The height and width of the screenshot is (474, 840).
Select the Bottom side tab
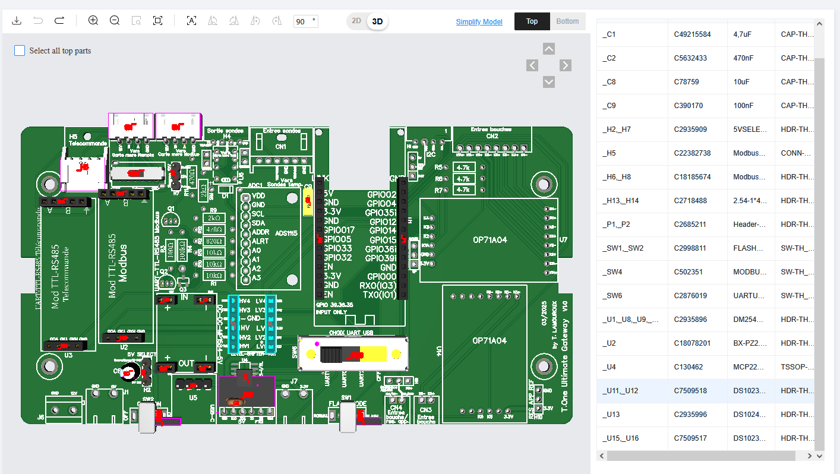(x=567, y=21)
